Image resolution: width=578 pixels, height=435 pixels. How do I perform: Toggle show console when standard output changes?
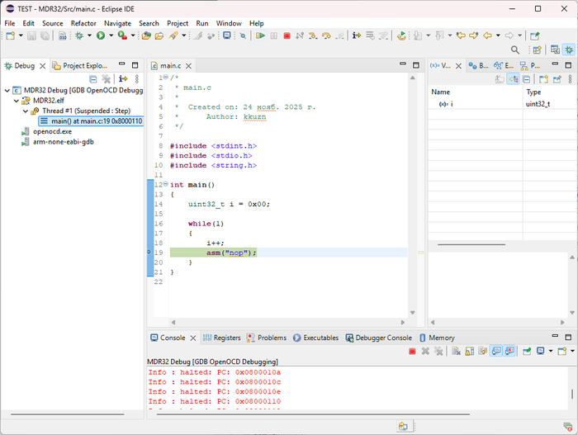[x=495, y=351]
